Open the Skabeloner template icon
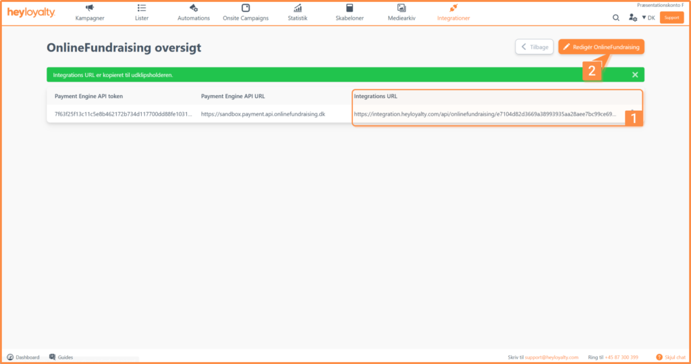The width and height of the screenshot is (691, 364). tap(350, 7)
